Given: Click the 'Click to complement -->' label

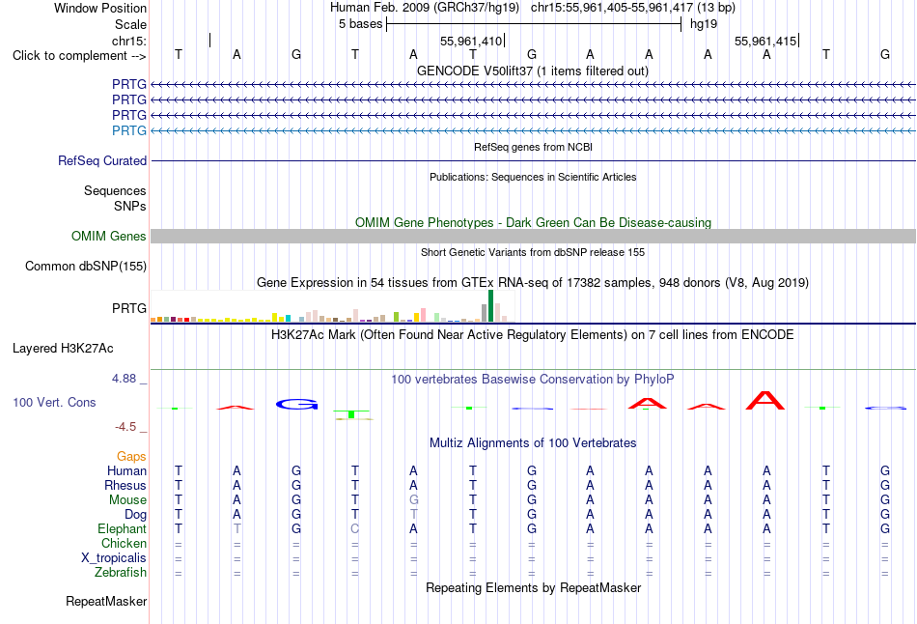Looking at the screenshot, I should click(79, 56).
